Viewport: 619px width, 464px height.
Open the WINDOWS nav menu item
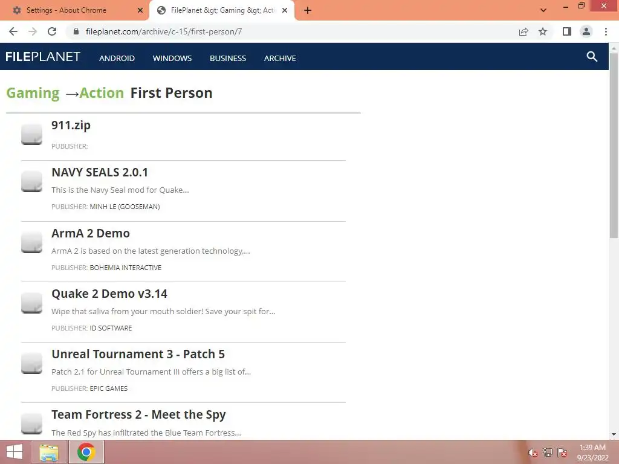(172, 59)
